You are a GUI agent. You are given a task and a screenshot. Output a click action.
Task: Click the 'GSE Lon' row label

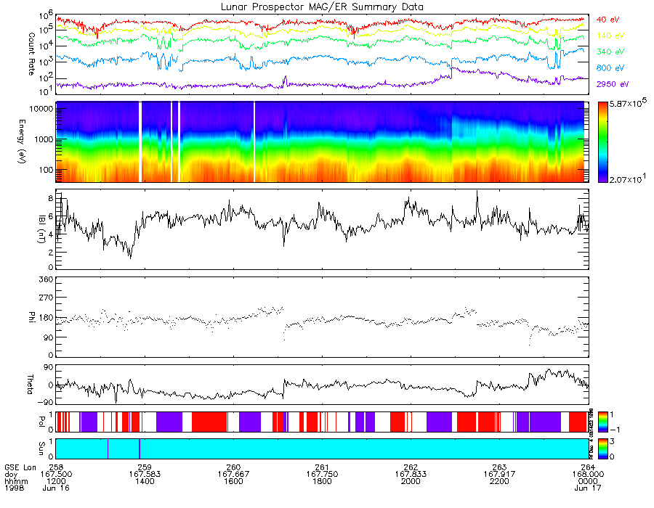(x=20, y=467)
